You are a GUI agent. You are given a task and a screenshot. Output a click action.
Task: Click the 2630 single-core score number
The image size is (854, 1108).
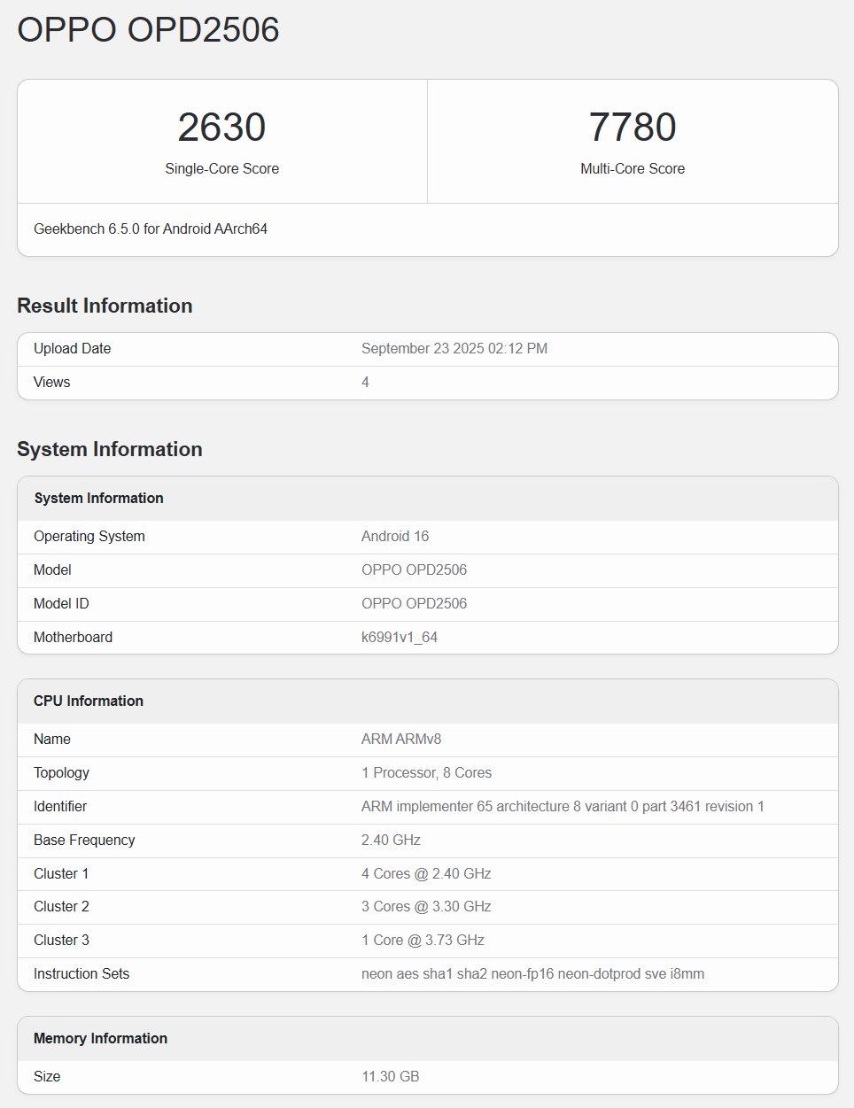click(x=221, y=127)
